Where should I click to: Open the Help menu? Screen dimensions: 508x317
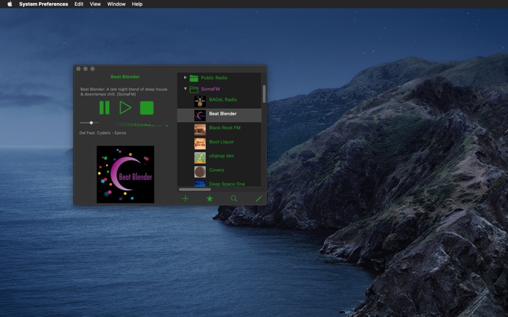137,4
